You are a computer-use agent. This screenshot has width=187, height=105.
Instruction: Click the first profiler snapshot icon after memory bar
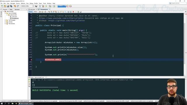[67, 6]
